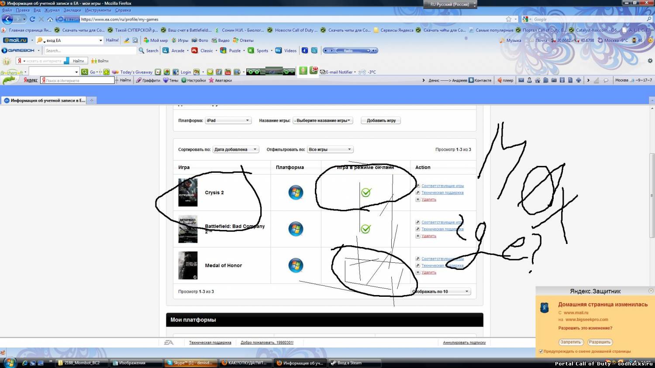This screenshot has width=655, height=368.
Task: Open the Закладки menu
Action: click(72, 10)
